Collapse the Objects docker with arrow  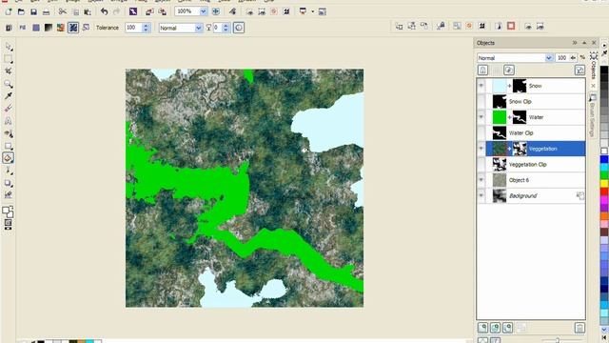click(x=584, y=43)
